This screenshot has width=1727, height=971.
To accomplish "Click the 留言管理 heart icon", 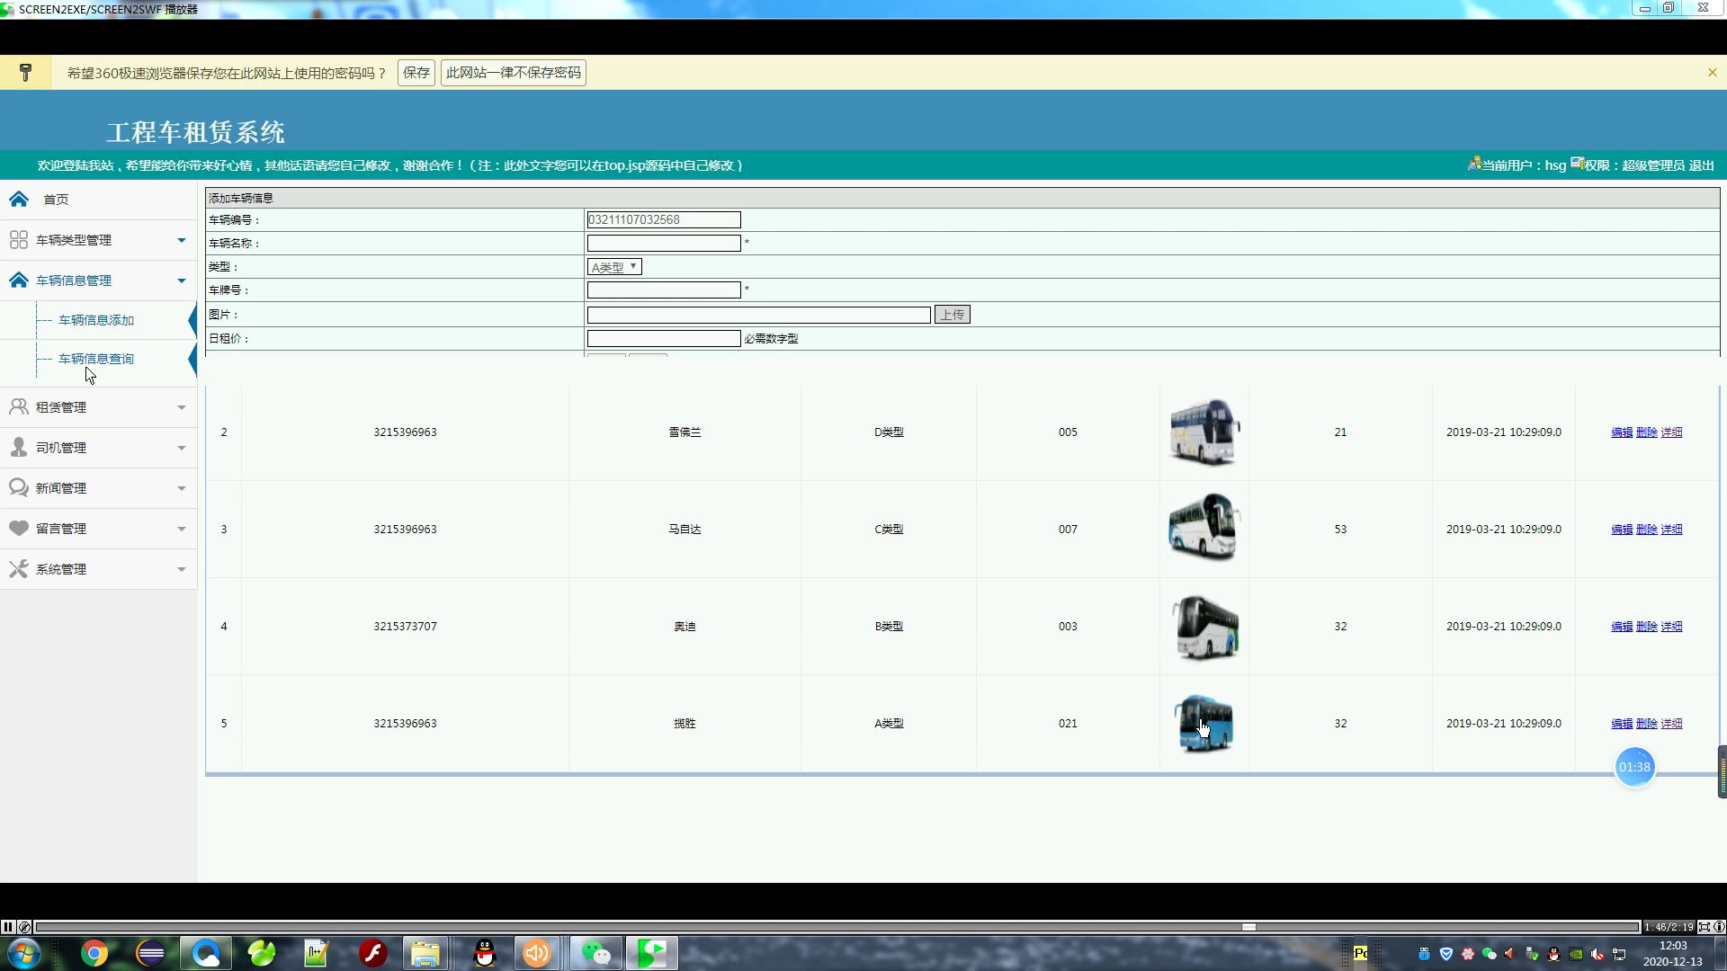I will (x=19, y=528).
